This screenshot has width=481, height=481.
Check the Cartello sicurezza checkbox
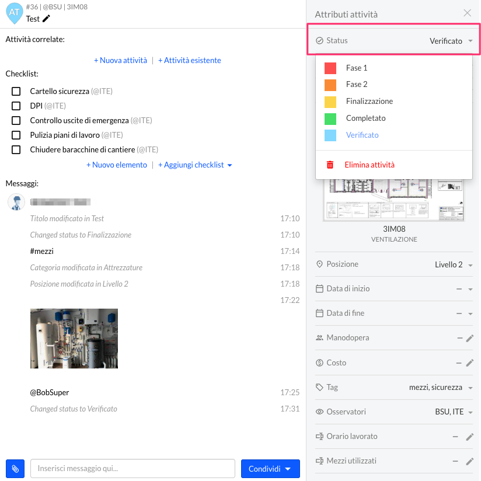(x=16, y=92)
